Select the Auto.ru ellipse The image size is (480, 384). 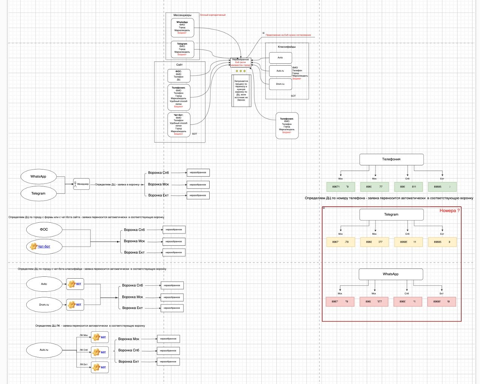click(x=44, y=350)
